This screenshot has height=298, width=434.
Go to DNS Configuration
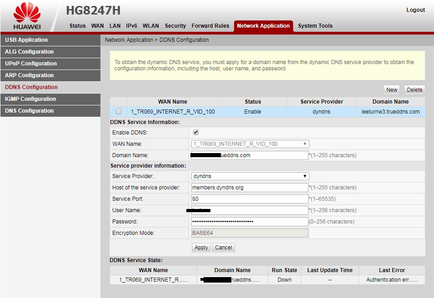click(x=50, y=111)
